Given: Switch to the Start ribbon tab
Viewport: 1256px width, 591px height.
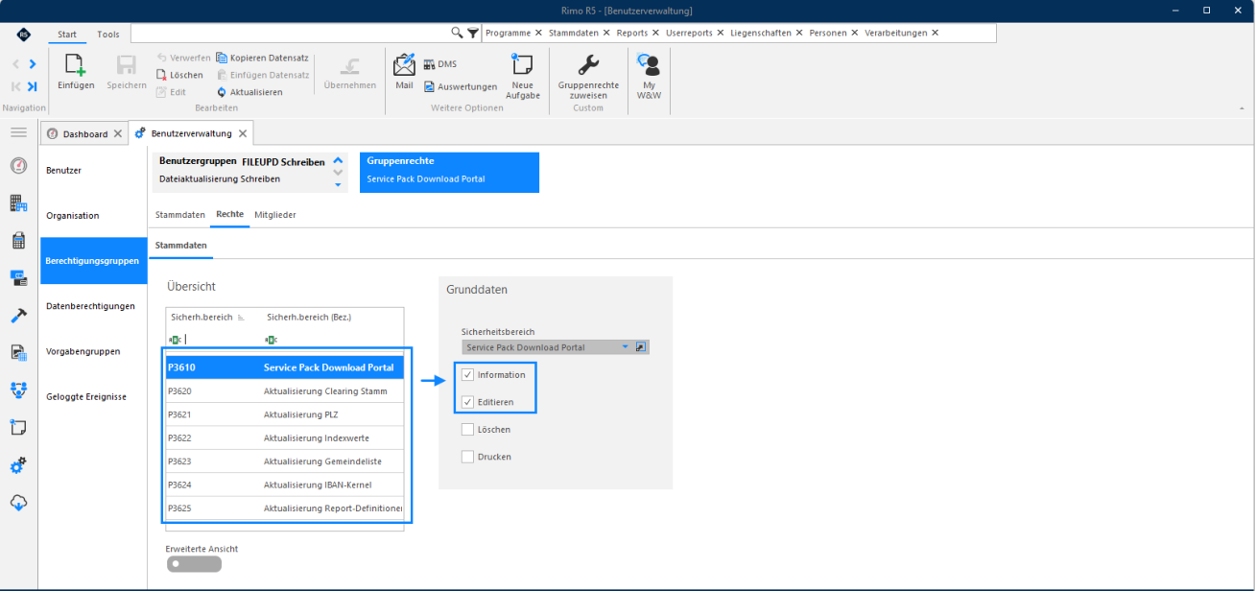Looking at the screenshot, I should click(67, 35).
